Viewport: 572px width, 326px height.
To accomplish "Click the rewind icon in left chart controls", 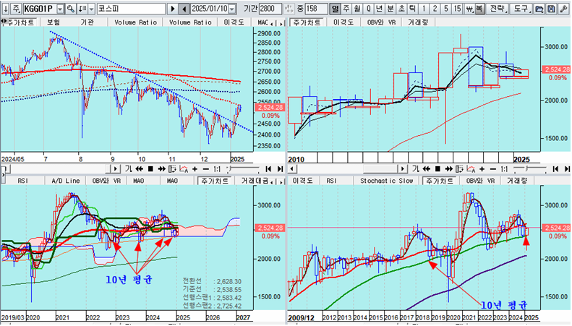I will point(139,169).
